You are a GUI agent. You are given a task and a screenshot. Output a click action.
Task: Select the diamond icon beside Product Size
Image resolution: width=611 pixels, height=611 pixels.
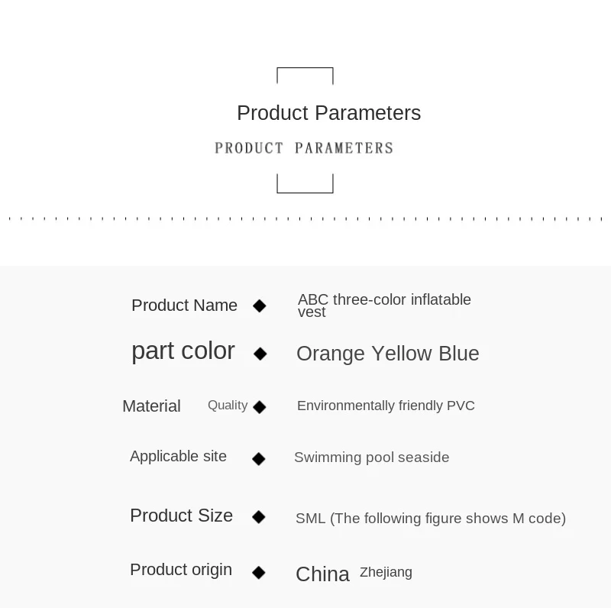click(259, 517)
